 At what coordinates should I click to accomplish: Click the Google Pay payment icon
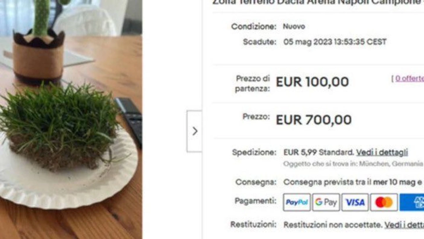(x=326, y=202)
